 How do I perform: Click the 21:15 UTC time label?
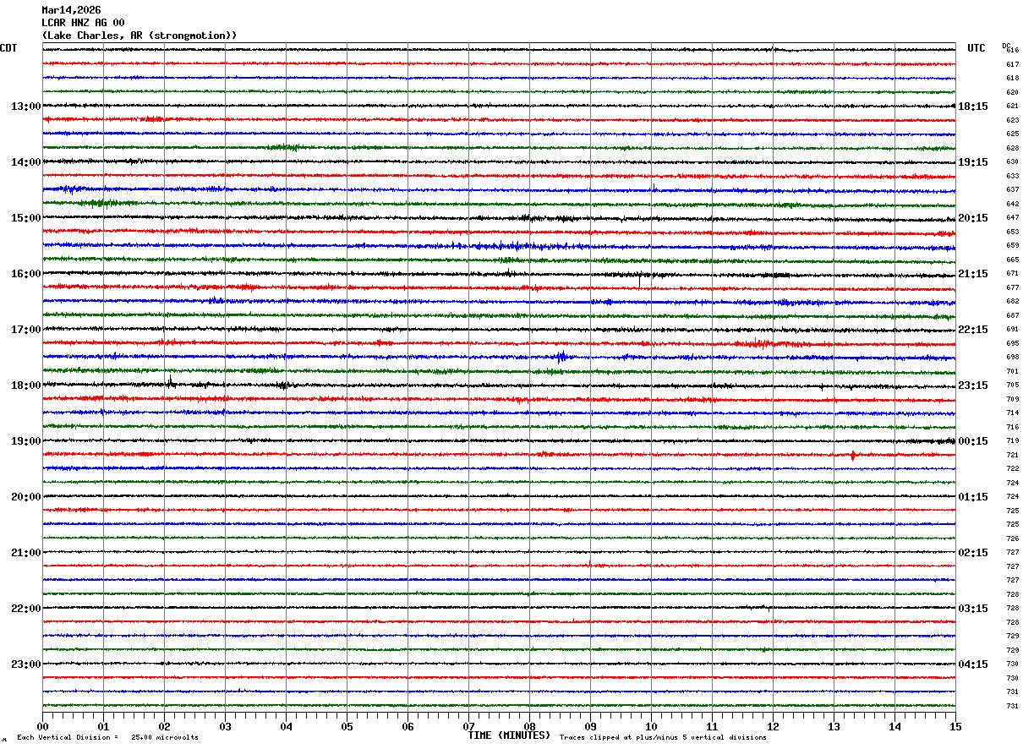click(x=973, y=274)
